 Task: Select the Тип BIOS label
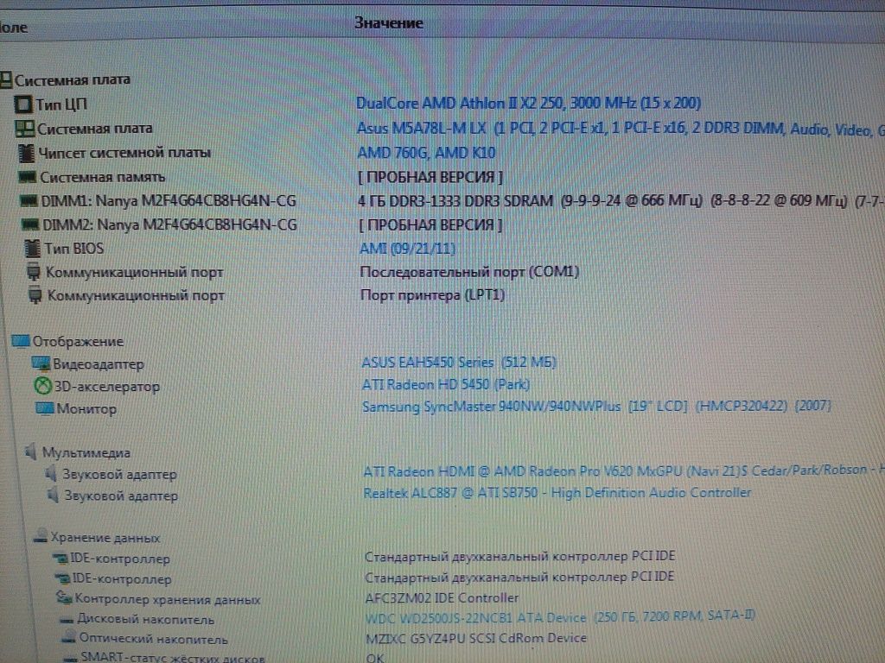click(x=74, y=249)
